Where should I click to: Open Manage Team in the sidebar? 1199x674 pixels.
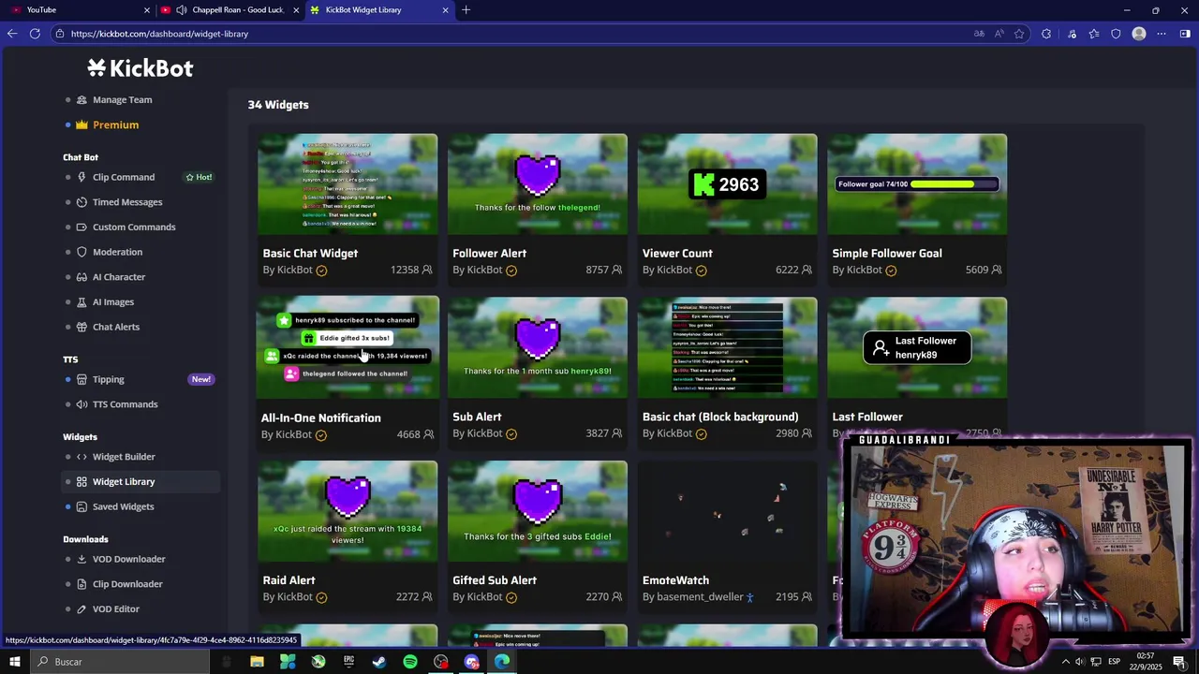click(122, 99)
